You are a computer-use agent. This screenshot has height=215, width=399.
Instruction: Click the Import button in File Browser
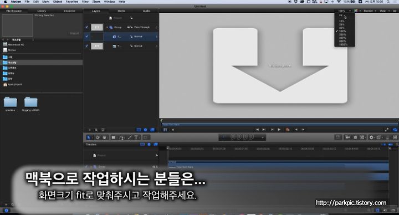75,33
